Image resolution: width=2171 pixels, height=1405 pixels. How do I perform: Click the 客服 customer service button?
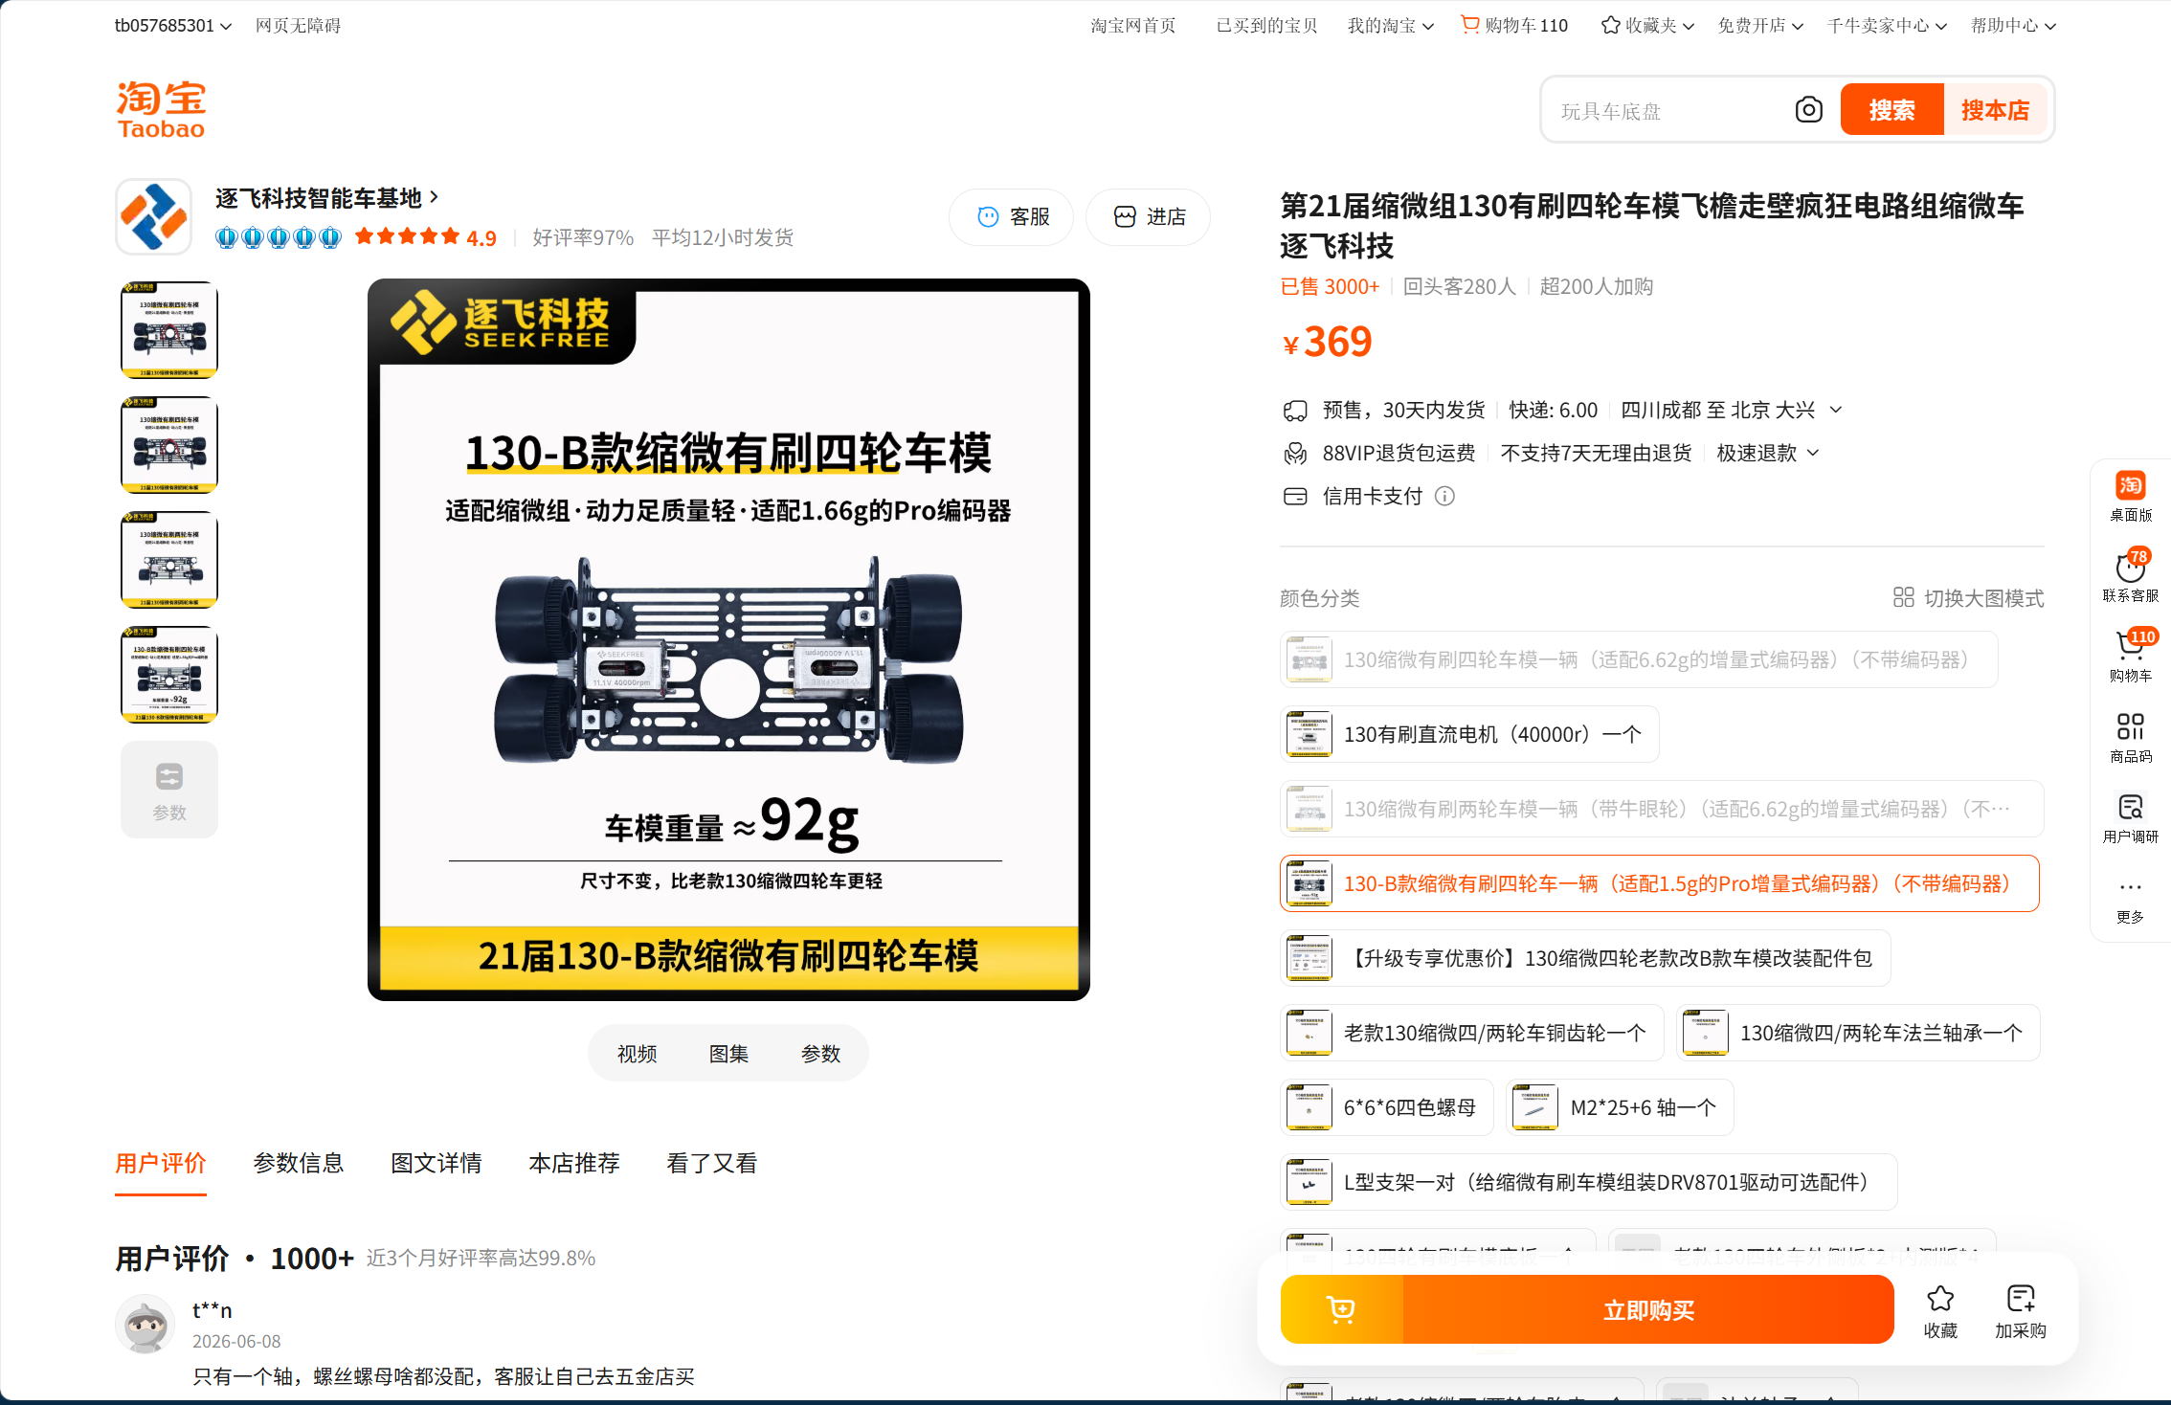tap(1012, 217)
